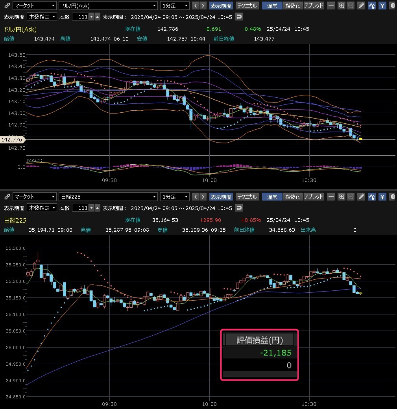Image resolution: width=397 pixels, height=409 pixels.
Task: Zoom in on the 日経225 chart
Action: [x=341, y=196]
